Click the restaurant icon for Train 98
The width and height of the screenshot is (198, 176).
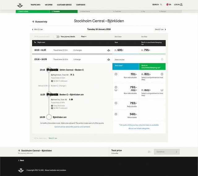(x=71, y=75)
